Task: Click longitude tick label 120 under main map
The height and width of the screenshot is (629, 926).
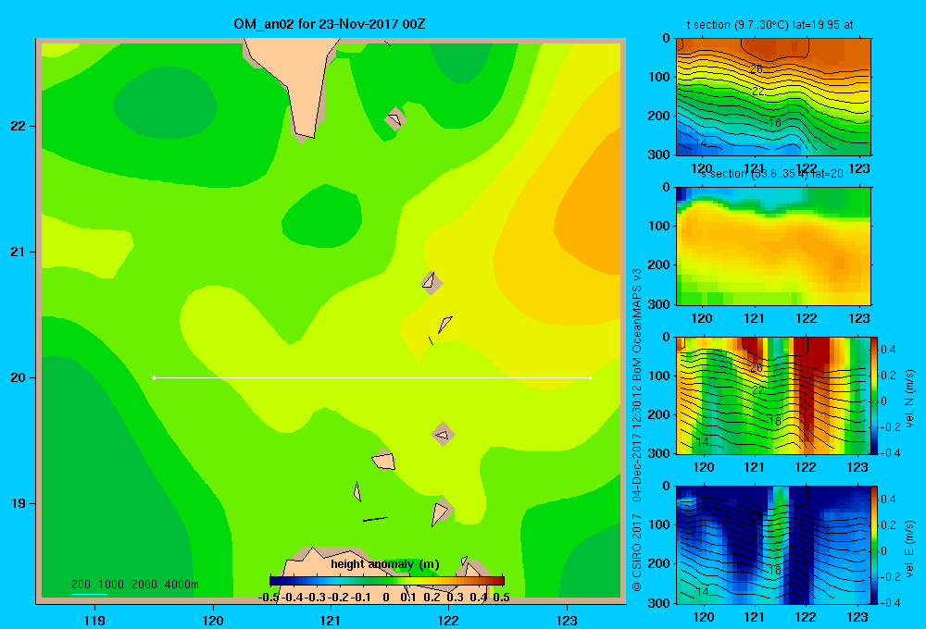Action: tap(213, 620)
